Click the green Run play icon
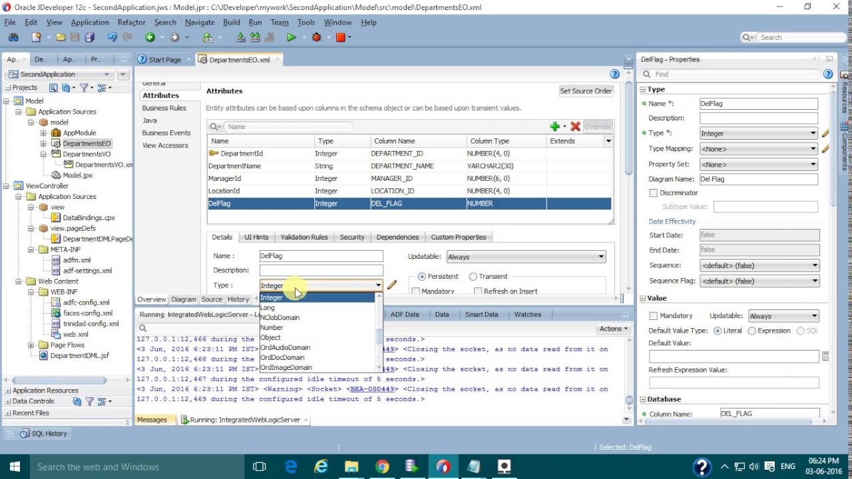Image resolution: width=852 pixels, height=479 pixels. [x=292, y=37]
